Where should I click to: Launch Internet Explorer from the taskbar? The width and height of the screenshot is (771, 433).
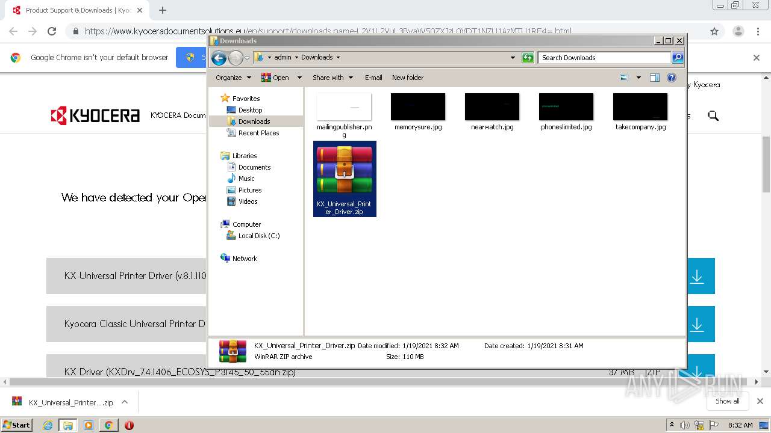tap(48, 425)
